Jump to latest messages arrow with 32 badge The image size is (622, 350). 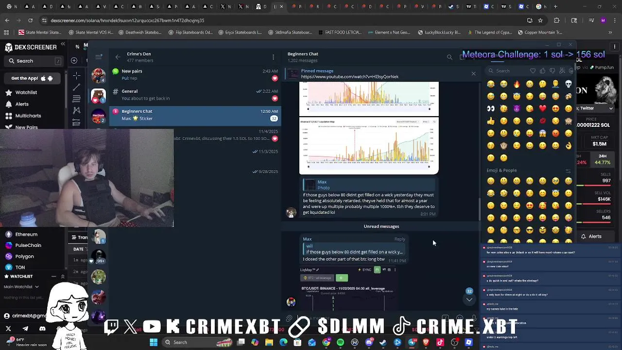[469, 299]
